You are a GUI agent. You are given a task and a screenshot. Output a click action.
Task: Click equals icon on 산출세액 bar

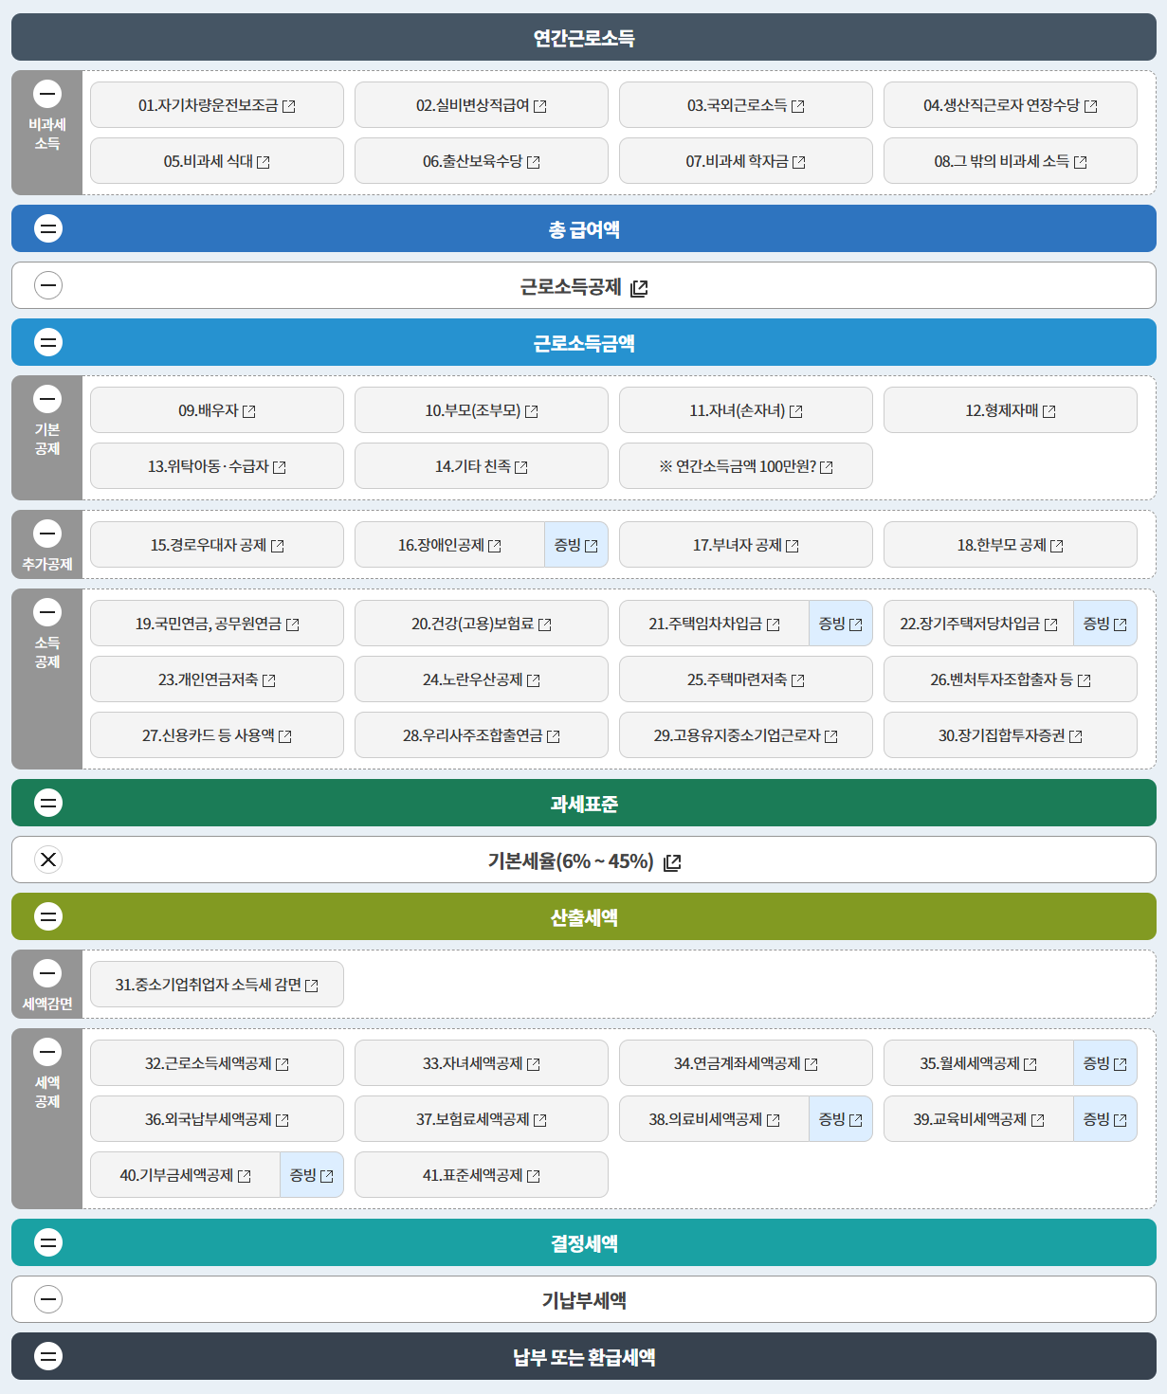(48, 916)
